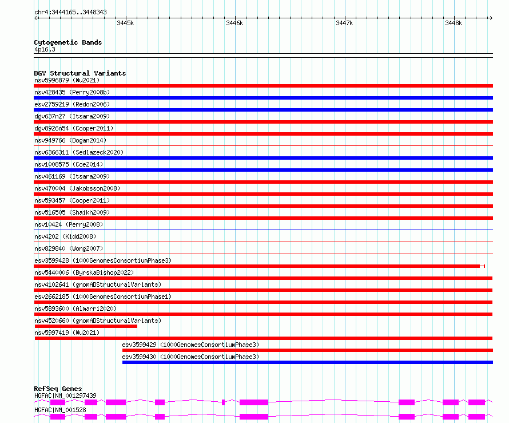Click the short red nsv4520660 bar
509x423 pixels.
pyautogui.click(x=86, y=326)
